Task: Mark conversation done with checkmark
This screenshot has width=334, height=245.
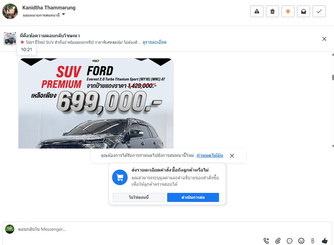Action: (319, 11)
